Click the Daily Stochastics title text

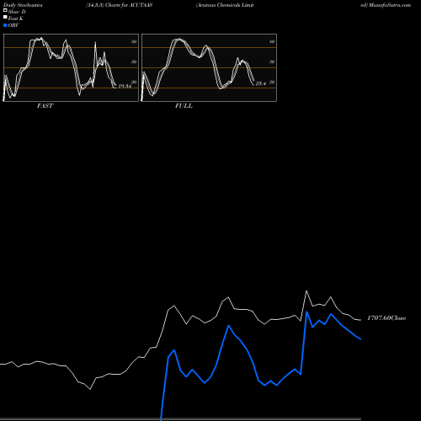coord(23,5)
